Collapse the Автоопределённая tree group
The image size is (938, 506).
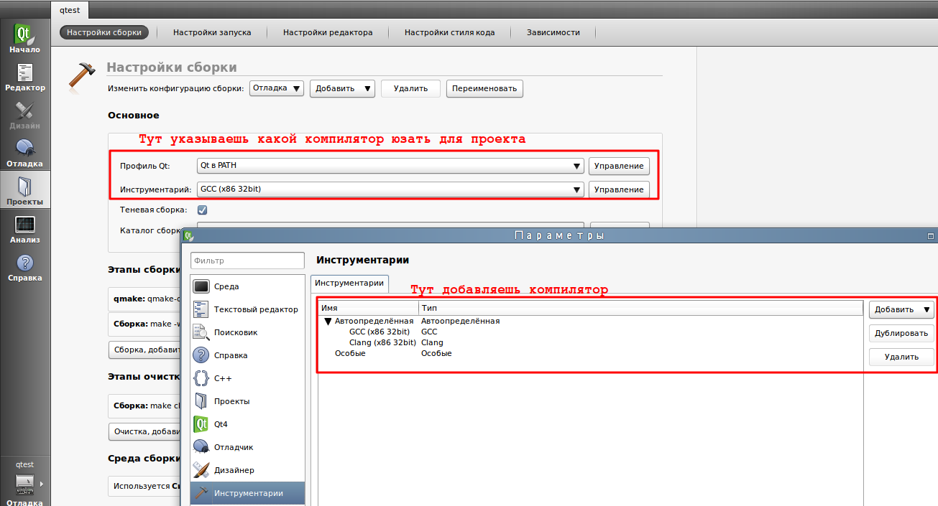coord(328,321)
